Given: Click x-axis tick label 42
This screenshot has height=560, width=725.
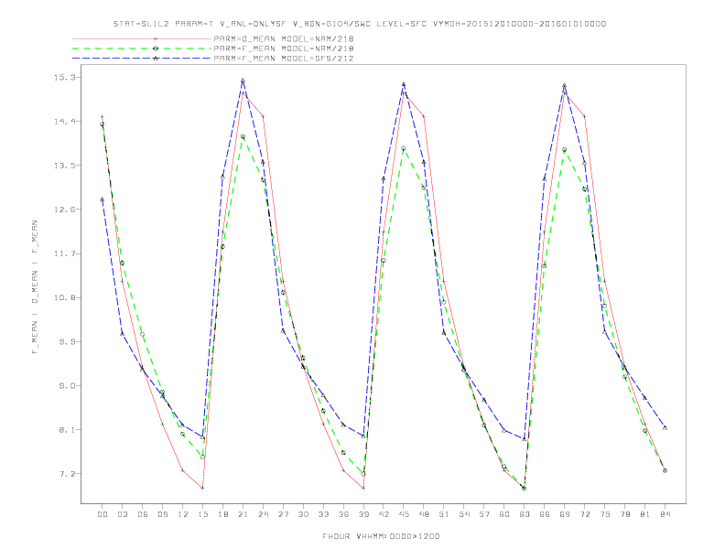Looking at the screenshot, I should (x=384, y=514).
